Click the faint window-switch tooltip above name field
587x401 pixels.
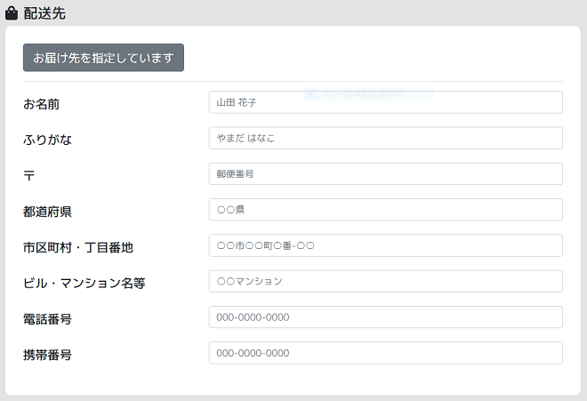click(368, 92)
